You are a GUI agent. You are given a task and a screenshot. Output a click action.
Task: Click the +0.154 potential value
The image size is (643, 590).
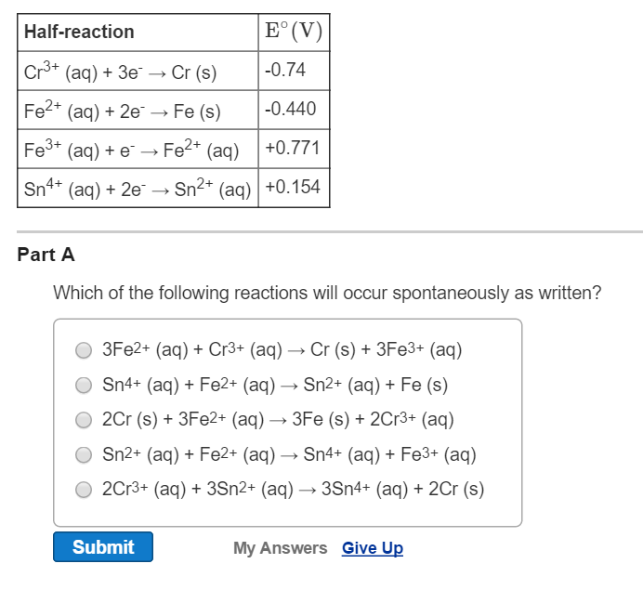(x=292, y=187)
